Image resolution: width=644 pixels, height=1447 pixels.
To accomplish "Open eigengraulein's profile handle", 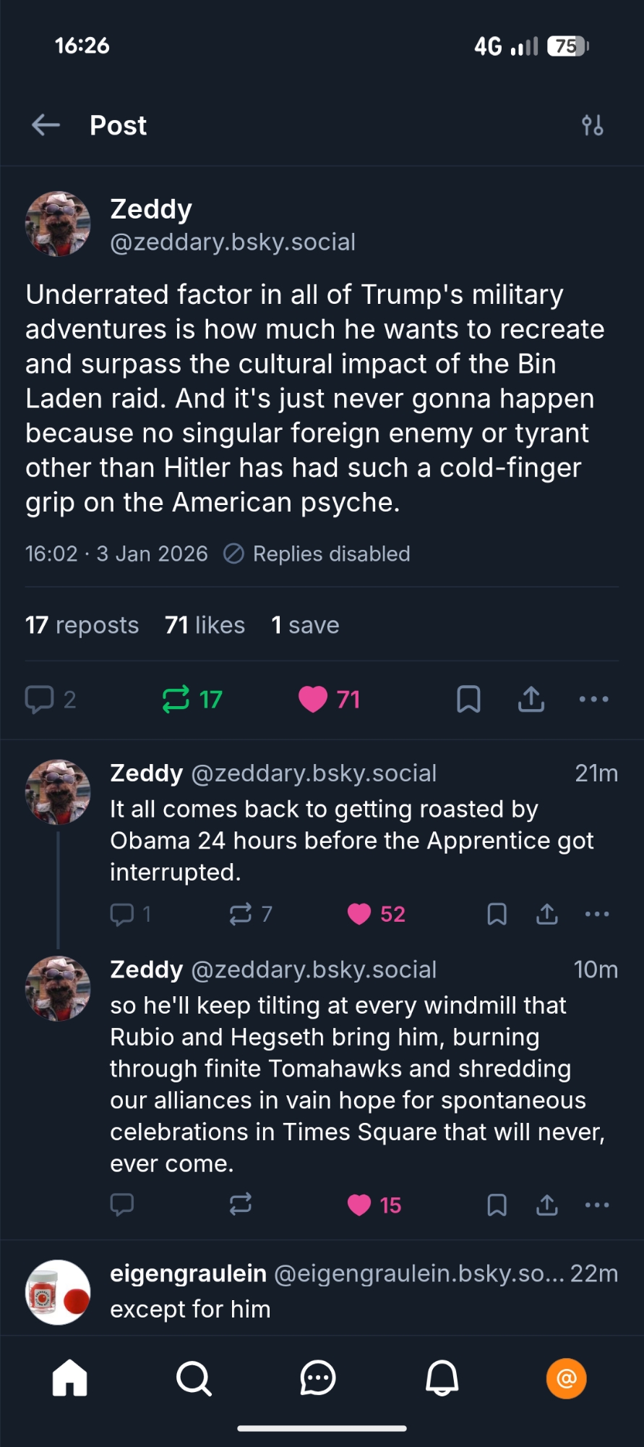I will (419, 1273).
